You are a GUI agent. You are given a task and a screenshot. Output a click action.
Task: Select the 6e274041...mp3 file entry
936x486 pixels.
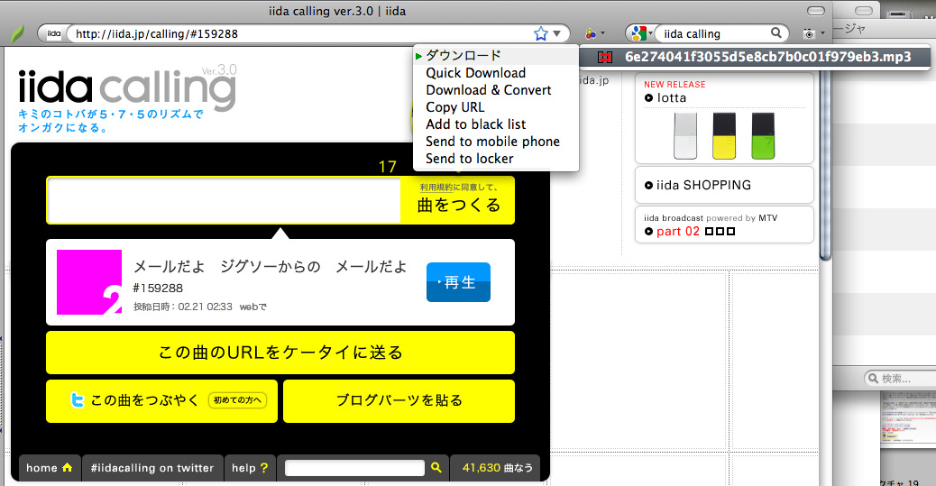[x=755, y=57]
